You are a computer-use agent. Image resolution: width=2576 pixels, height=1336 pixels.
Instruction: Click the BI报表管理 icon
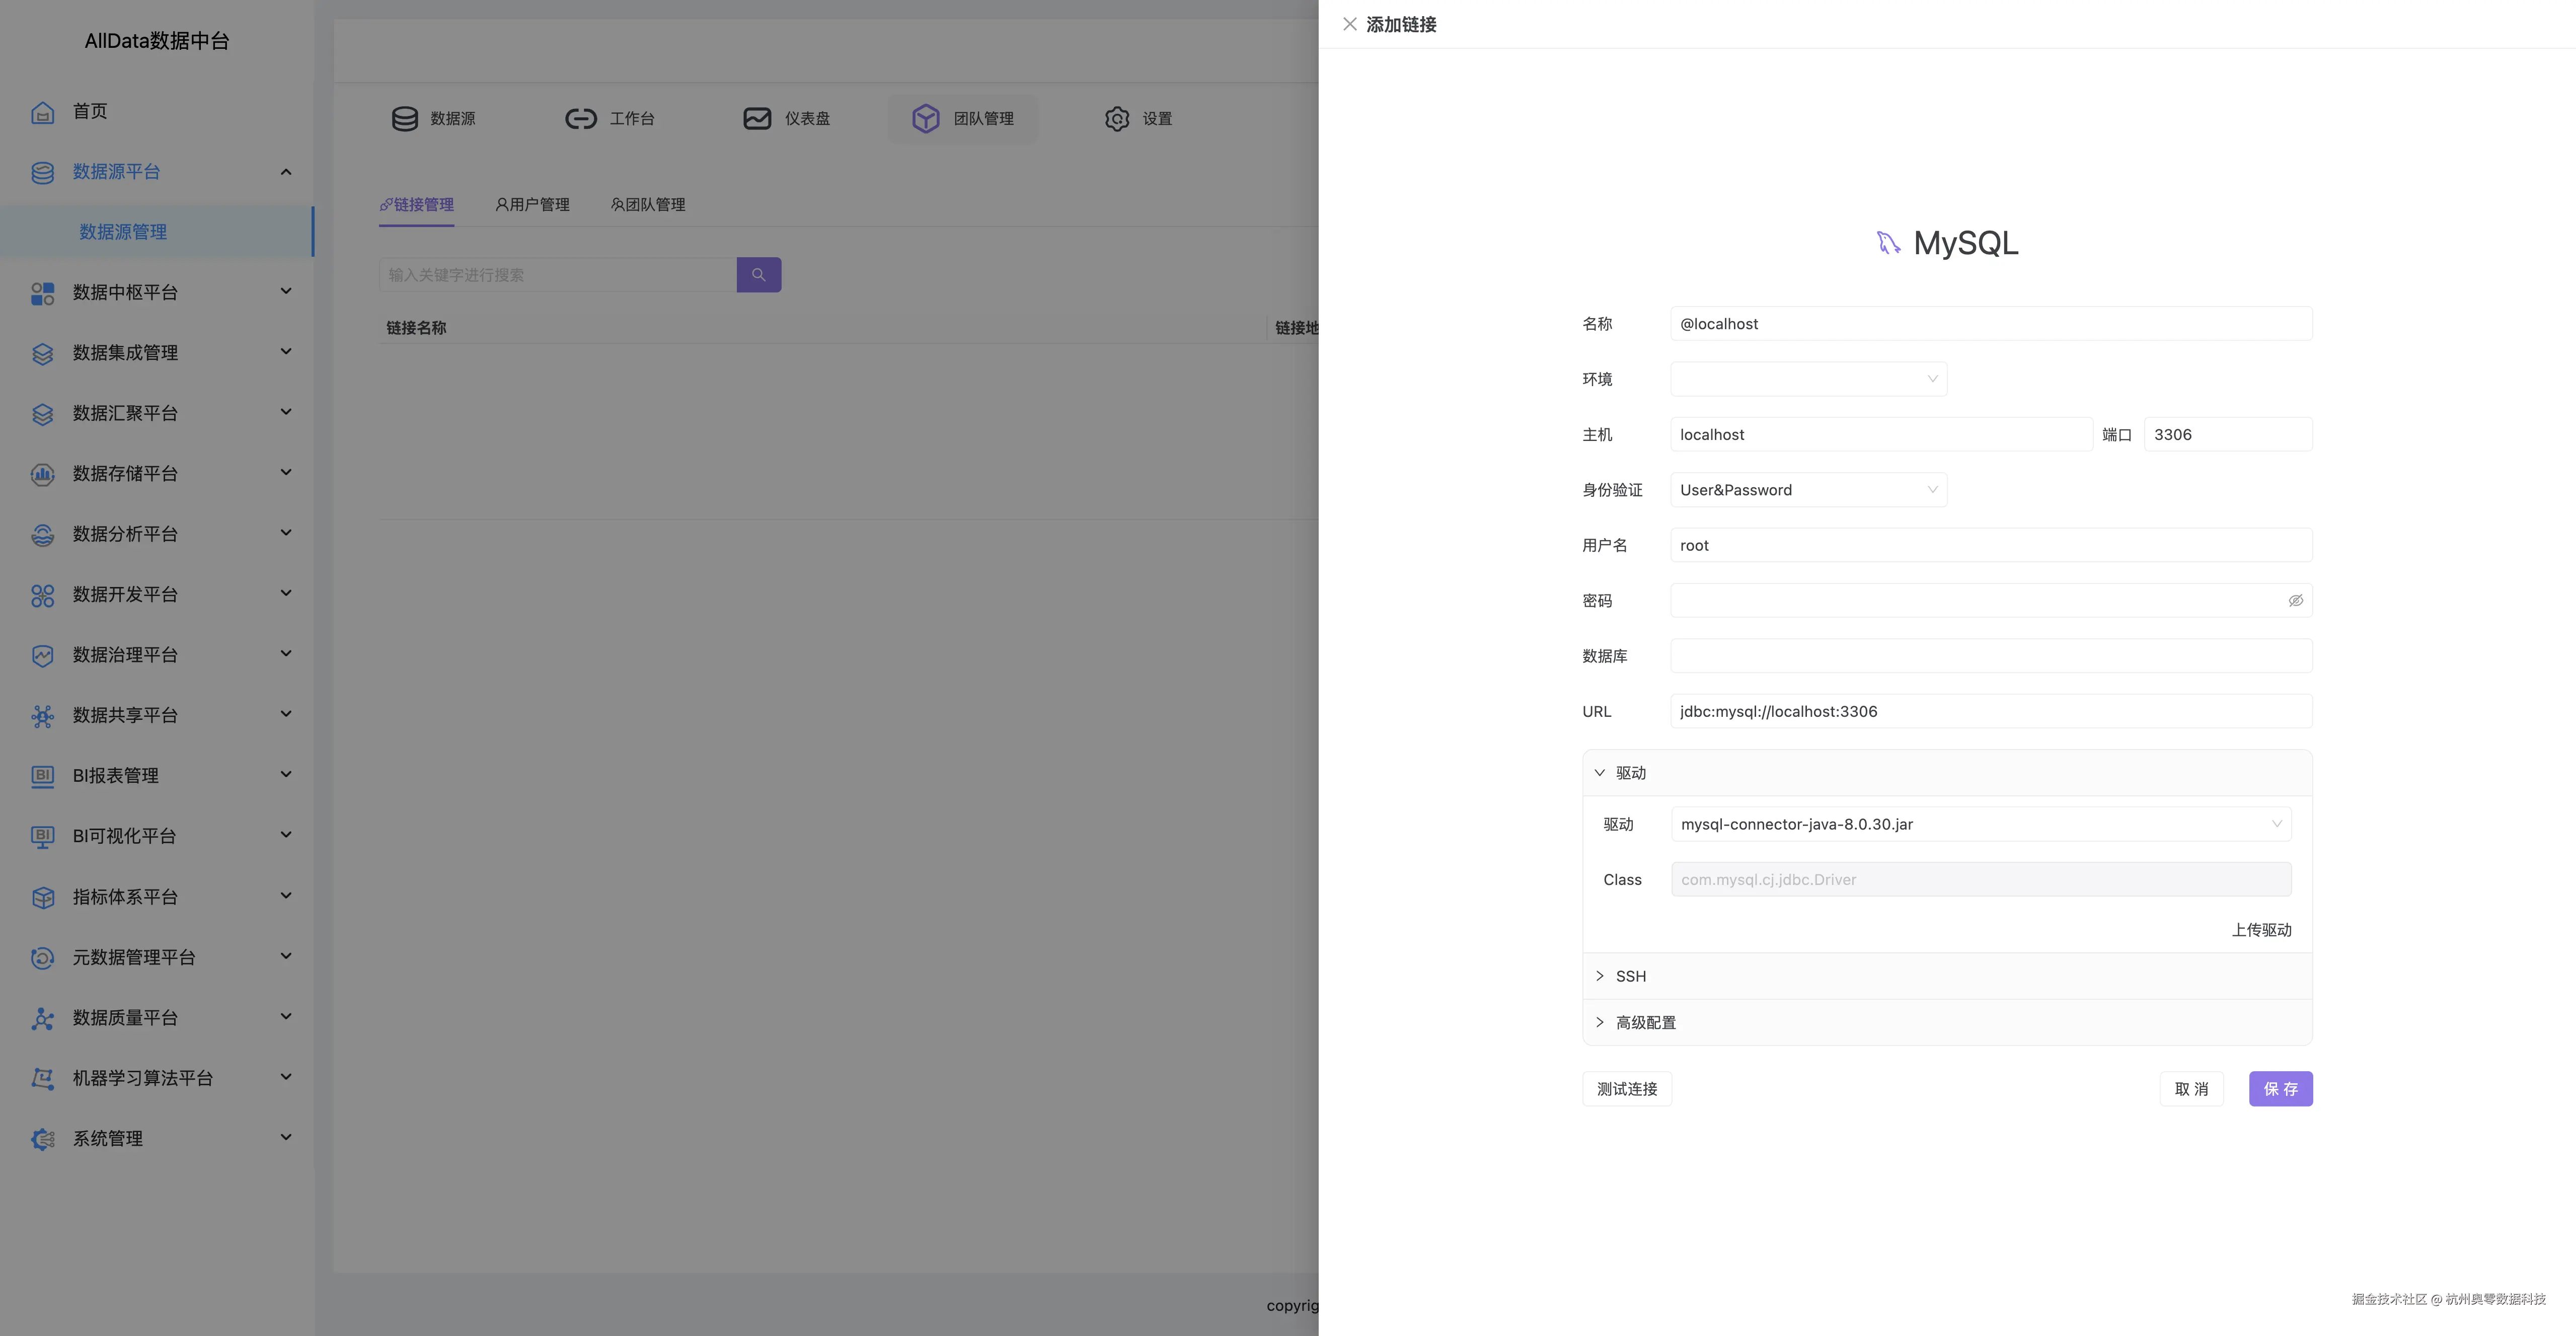coord(42,776)
